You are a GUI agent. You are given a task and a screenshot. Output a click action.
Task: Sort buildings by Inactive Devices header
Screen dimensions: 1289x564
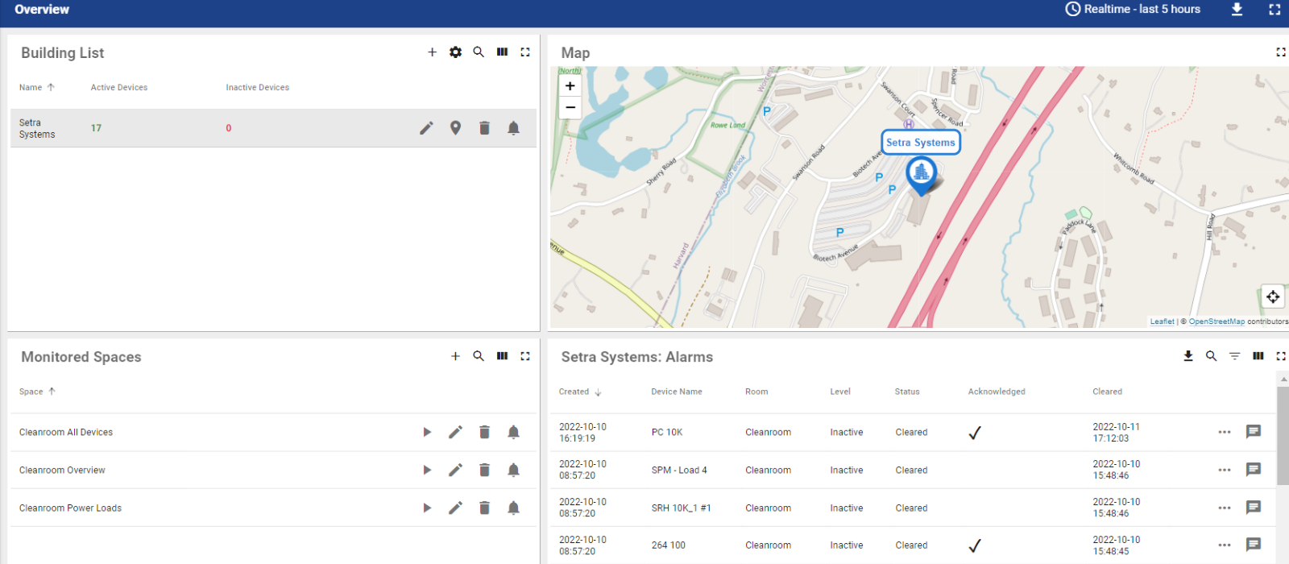(x=257, y=88)
